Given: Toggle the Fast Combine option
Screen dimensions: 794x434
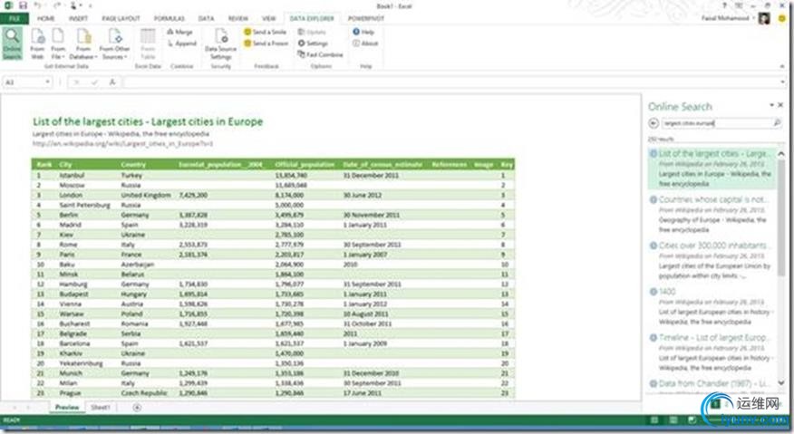Looking at the screenshot, I should click(321, 54).
